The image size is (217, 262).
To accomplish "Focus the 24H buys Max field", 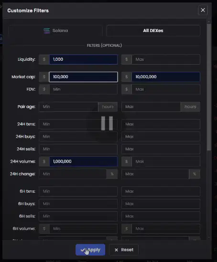I will pos(161,137).
